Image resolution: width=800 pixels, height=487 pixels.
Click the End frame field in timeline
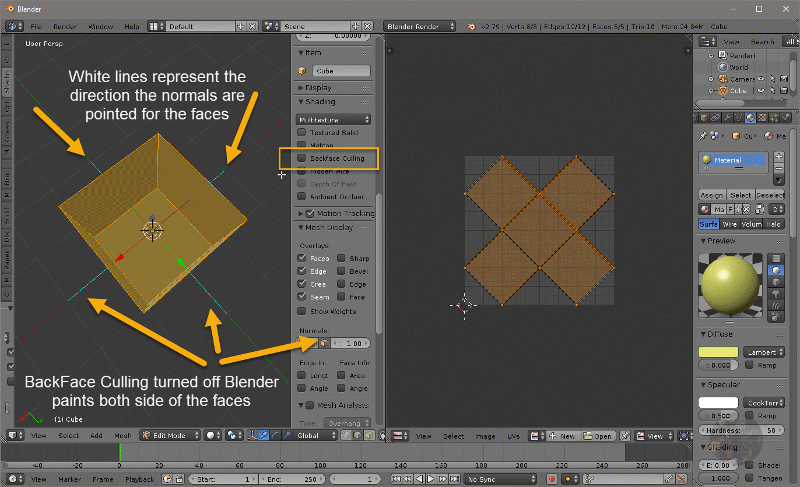click(293, 479)
